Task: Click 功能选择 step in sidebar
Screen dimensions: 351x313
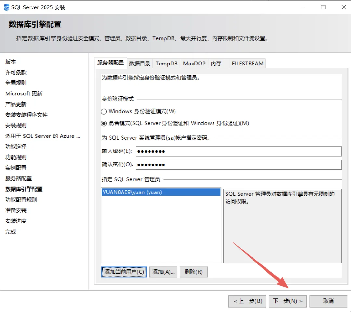Action: (16, 147)
